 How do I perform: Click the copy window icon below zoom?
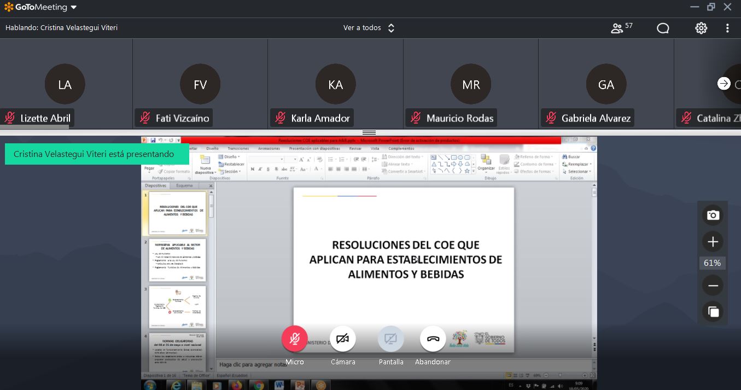tap(713, 312)
